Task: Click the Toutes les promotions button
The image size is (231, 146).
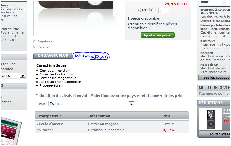Action: click(215, 134)
